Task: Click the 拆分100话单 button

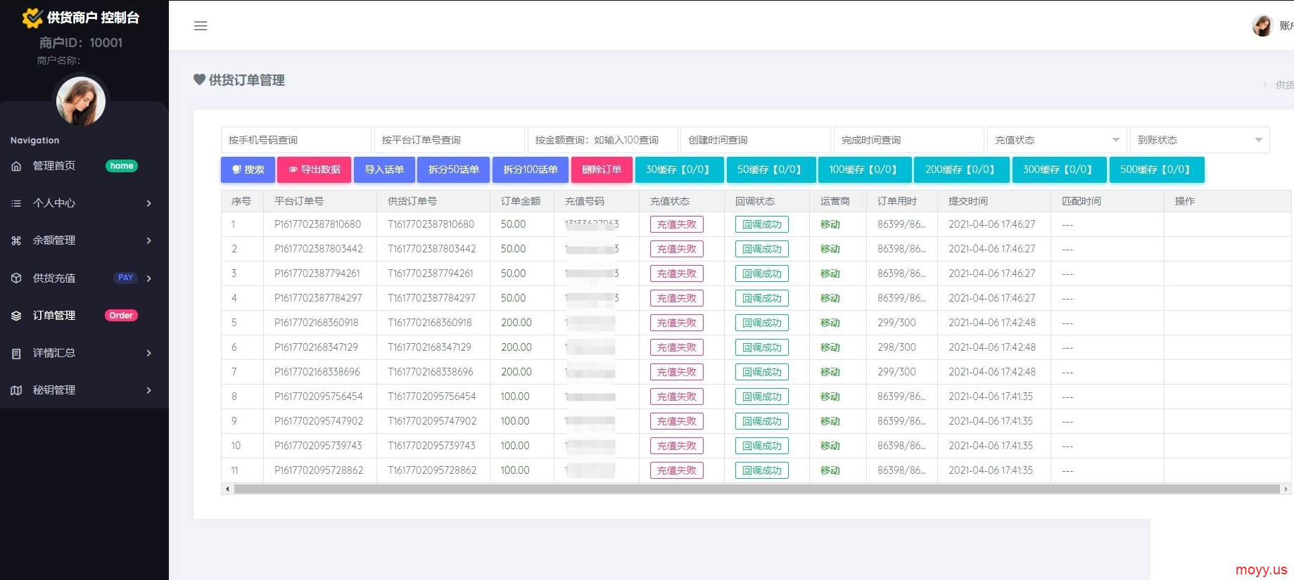Action: pyautogui.click(x=531, y=169)
